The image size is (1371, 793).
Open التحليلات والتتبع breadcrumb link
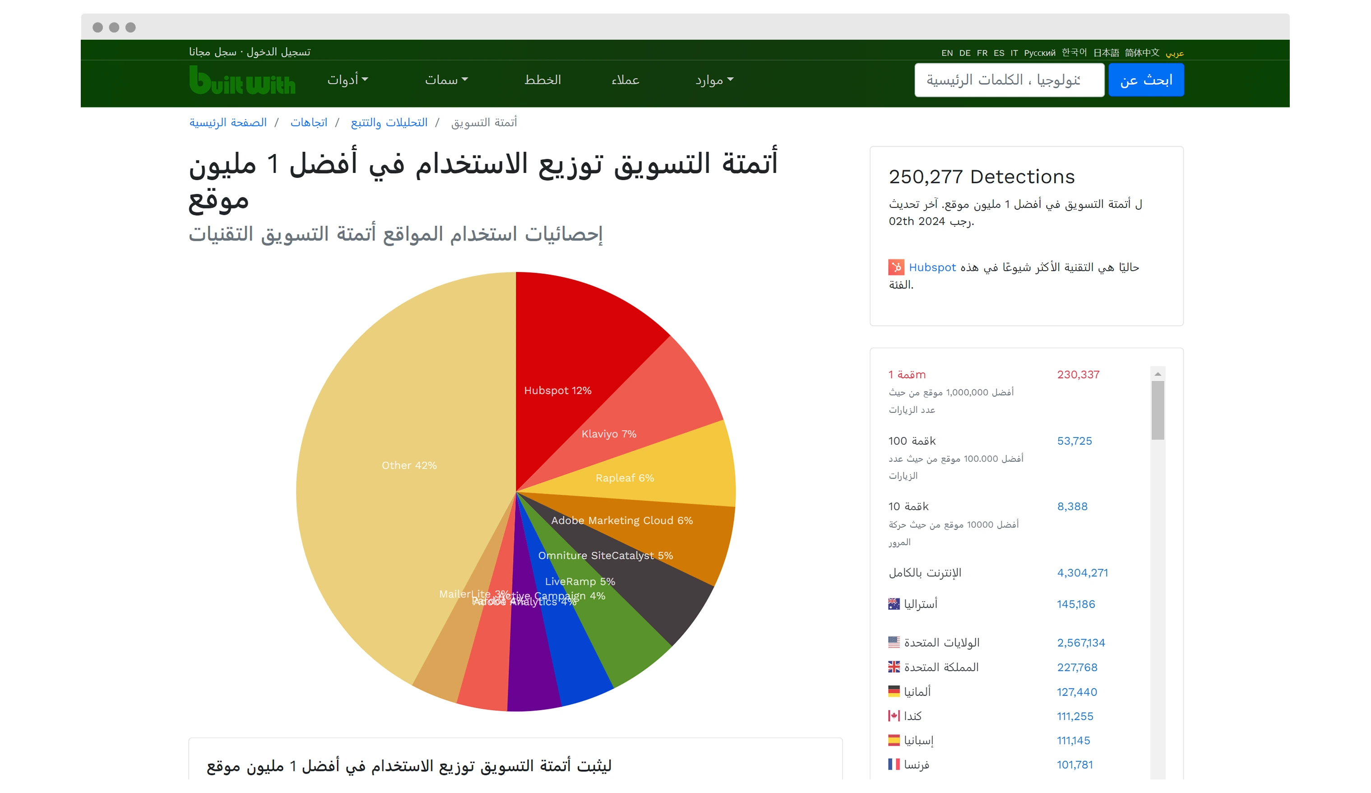click(389, 122)
